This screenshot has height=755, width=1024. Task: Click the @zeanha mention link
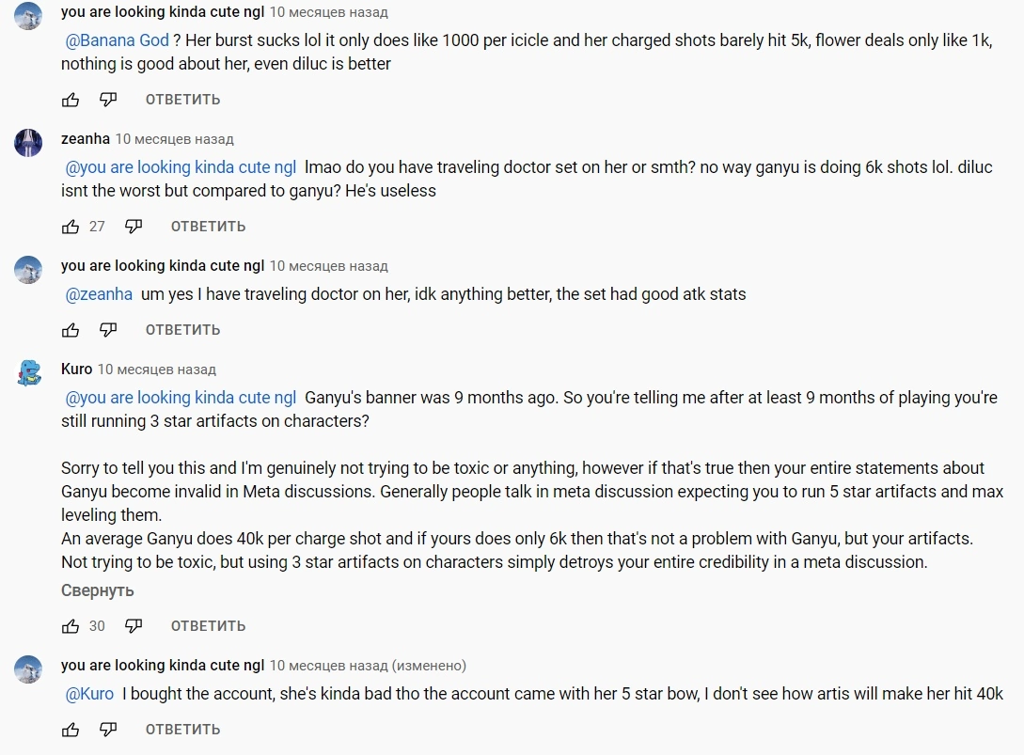point(99,294)
